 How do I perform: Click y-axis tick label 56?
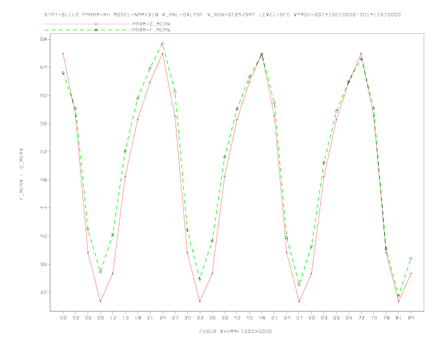pyautogui.click(x=43, y=124)
